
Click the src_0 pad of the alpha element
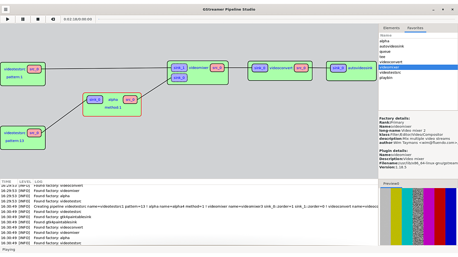coord(130,99)
